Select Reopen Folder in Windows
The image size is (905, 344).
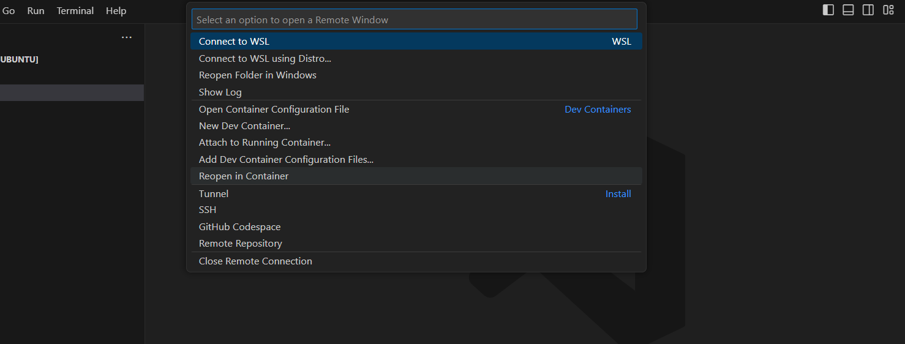(x=416, y=75)
